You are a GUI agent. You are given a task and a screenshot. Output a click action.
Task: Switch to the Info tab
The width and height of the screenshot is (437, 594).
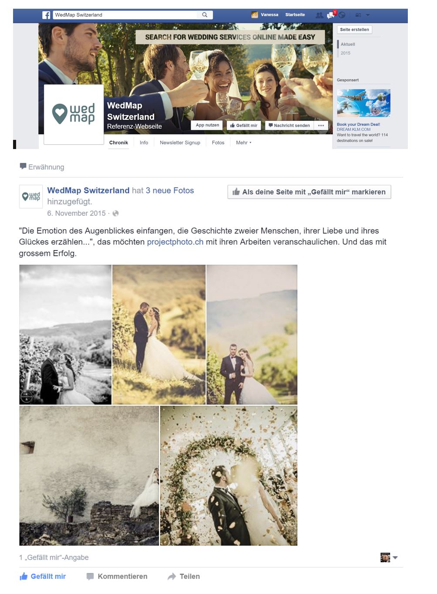pos(144,143)
